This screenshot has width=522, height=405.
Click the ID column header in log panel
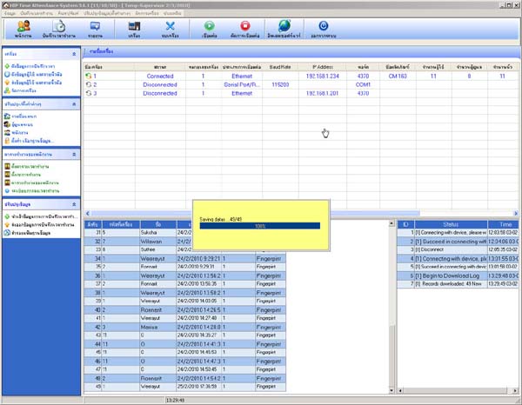point(405,224)
